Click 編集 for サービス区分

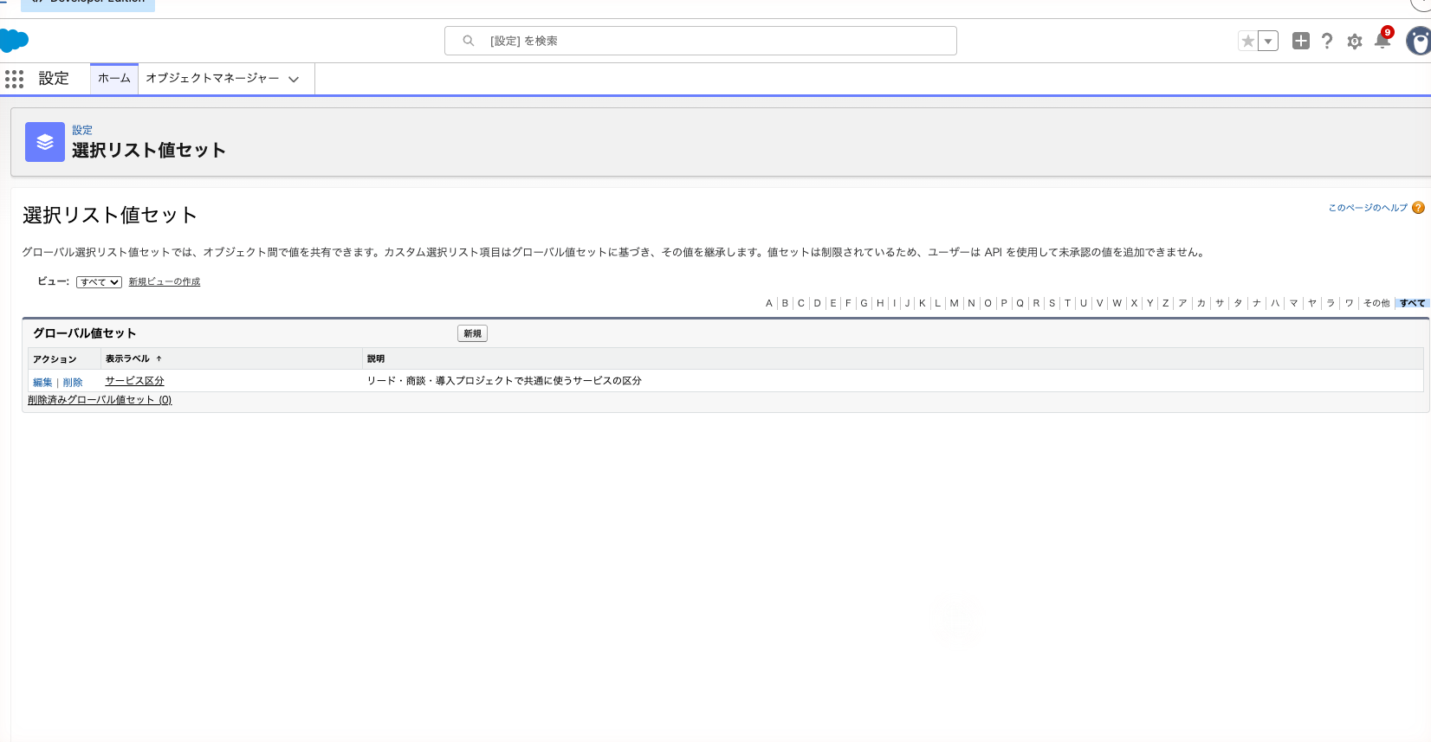point(42,382)
